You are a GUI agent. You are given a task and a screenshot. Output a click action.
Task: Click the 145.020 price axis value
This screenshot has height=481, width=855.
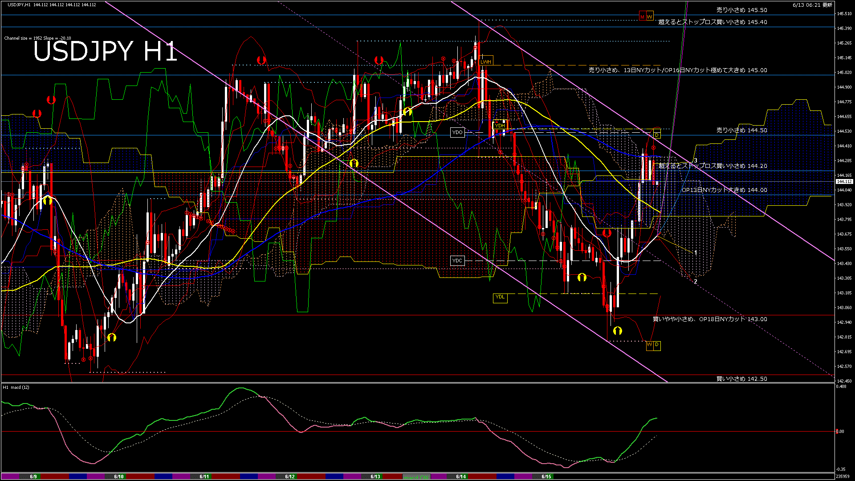[x=844, y=73]
